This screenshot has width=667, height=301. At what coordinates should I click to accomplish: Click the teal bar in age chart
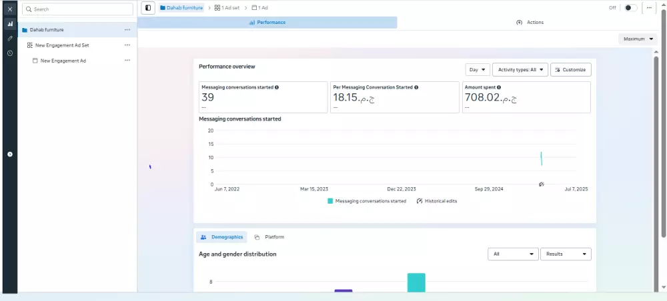[416, 282]
